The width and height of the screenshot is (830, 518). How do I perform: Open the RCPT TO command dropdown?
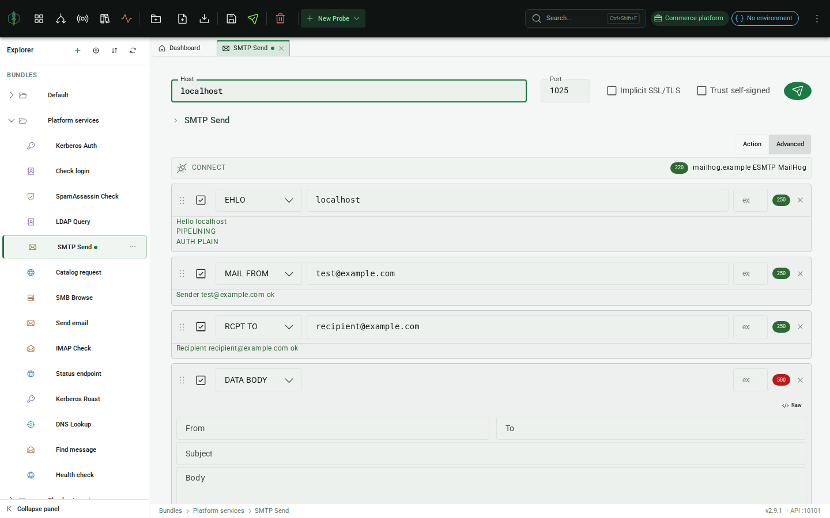coord(259,327)
